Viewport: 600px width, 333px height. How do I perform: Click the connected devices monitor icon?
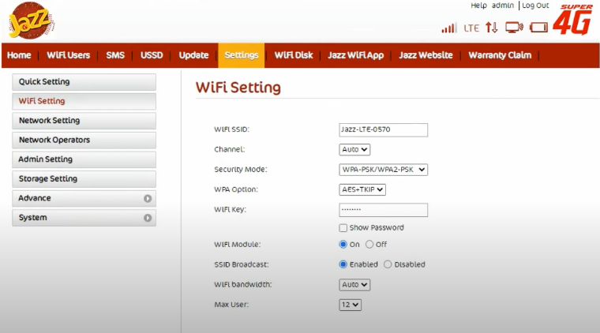514,28
